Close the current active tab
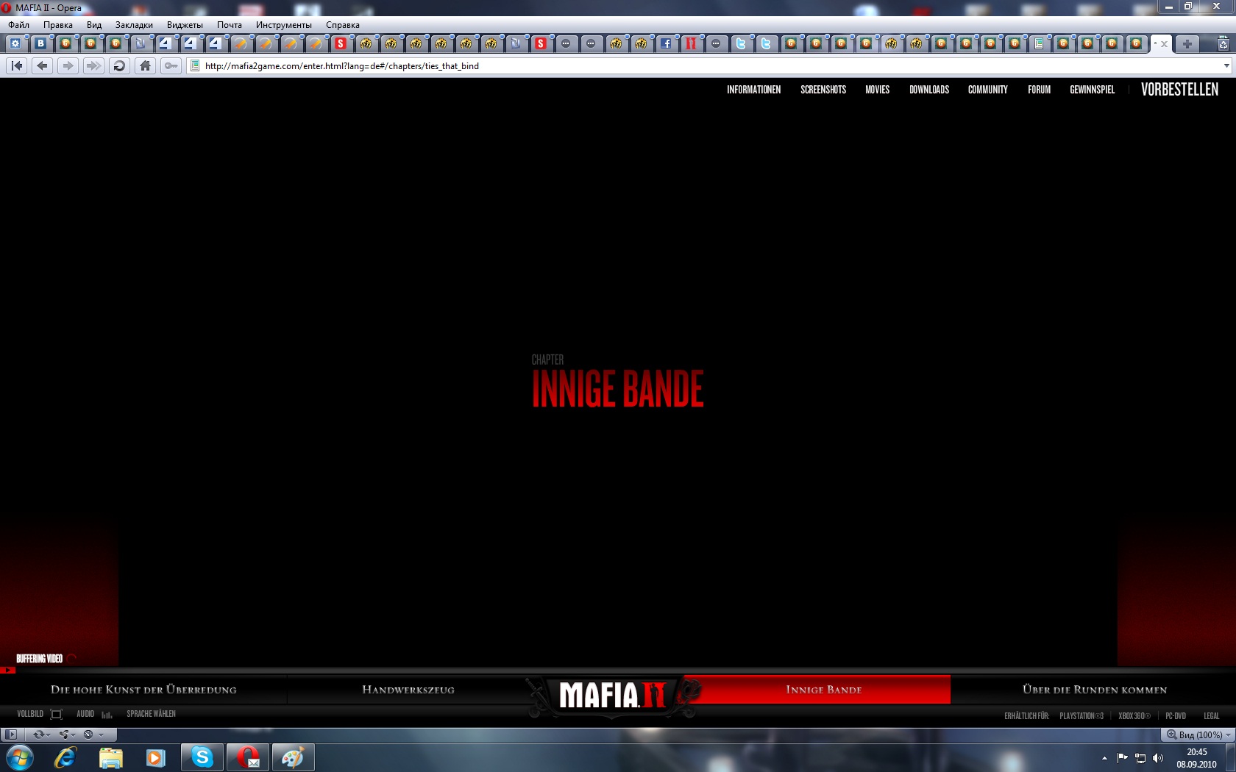The image size is (1236, 772). click(x=1164, y=44)
